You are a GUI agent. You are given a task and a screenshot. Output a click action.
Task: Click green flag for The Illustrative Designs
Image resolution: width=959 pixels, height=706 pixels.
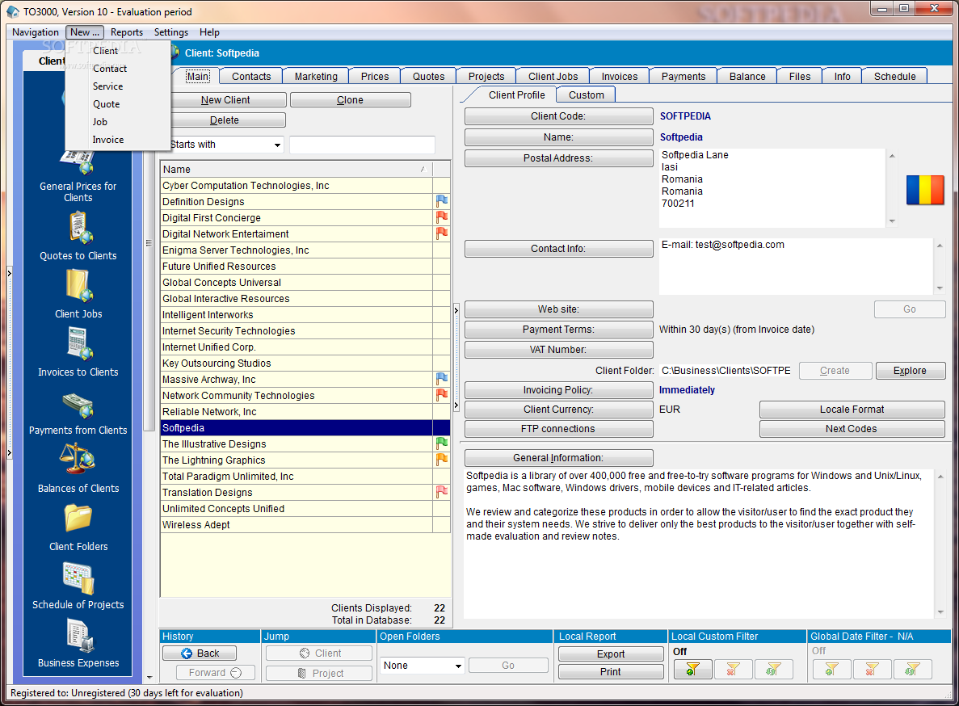442,443
